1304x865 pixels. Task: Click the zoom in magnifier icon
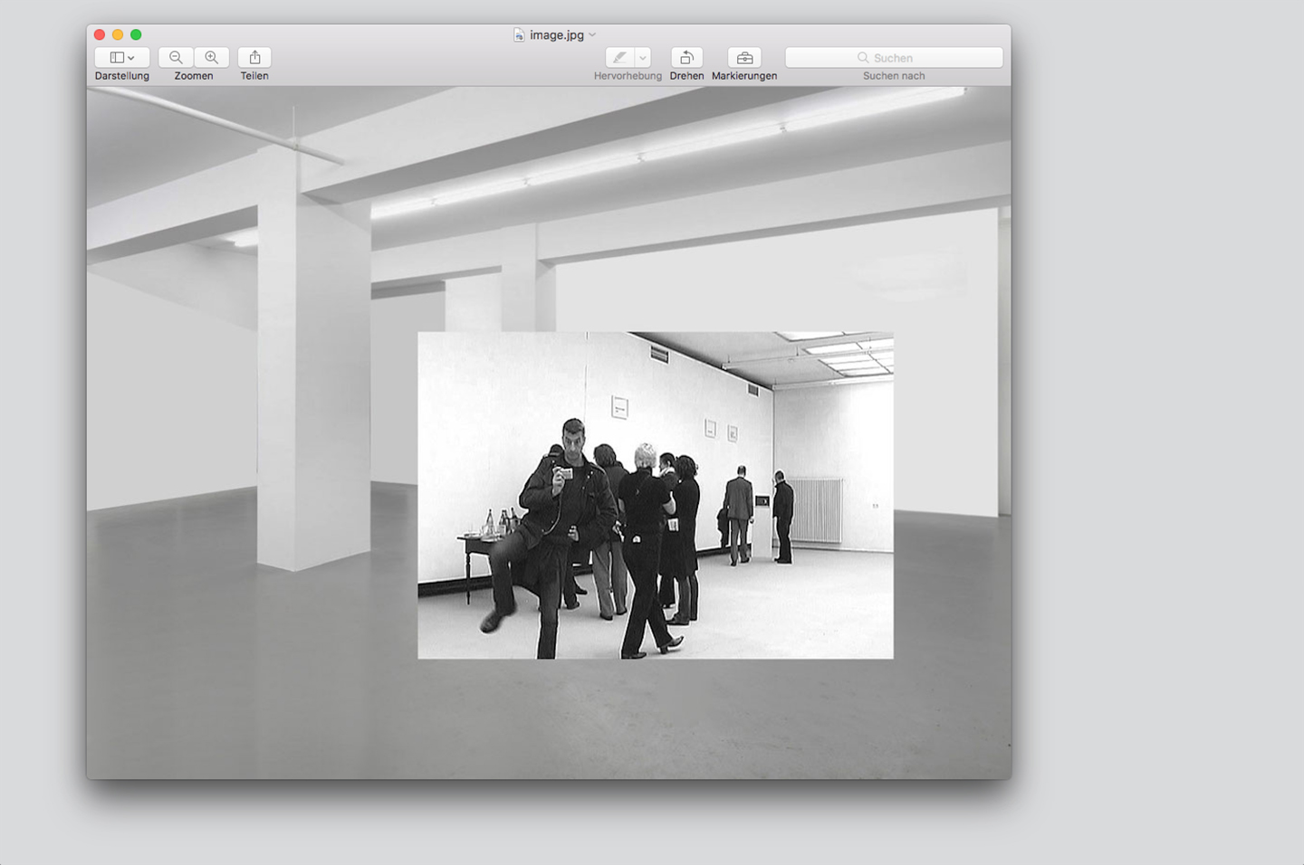212,57
